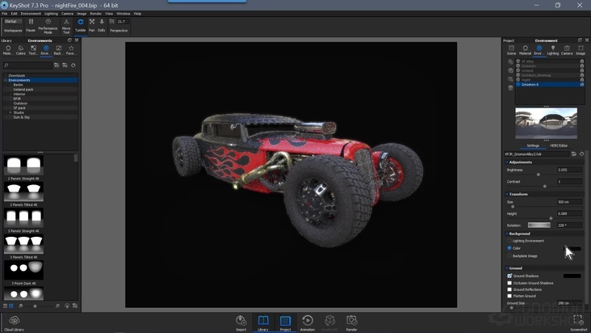Browse for HDR file with folder icon
This screenshot has width=591, height=333.
574,154
